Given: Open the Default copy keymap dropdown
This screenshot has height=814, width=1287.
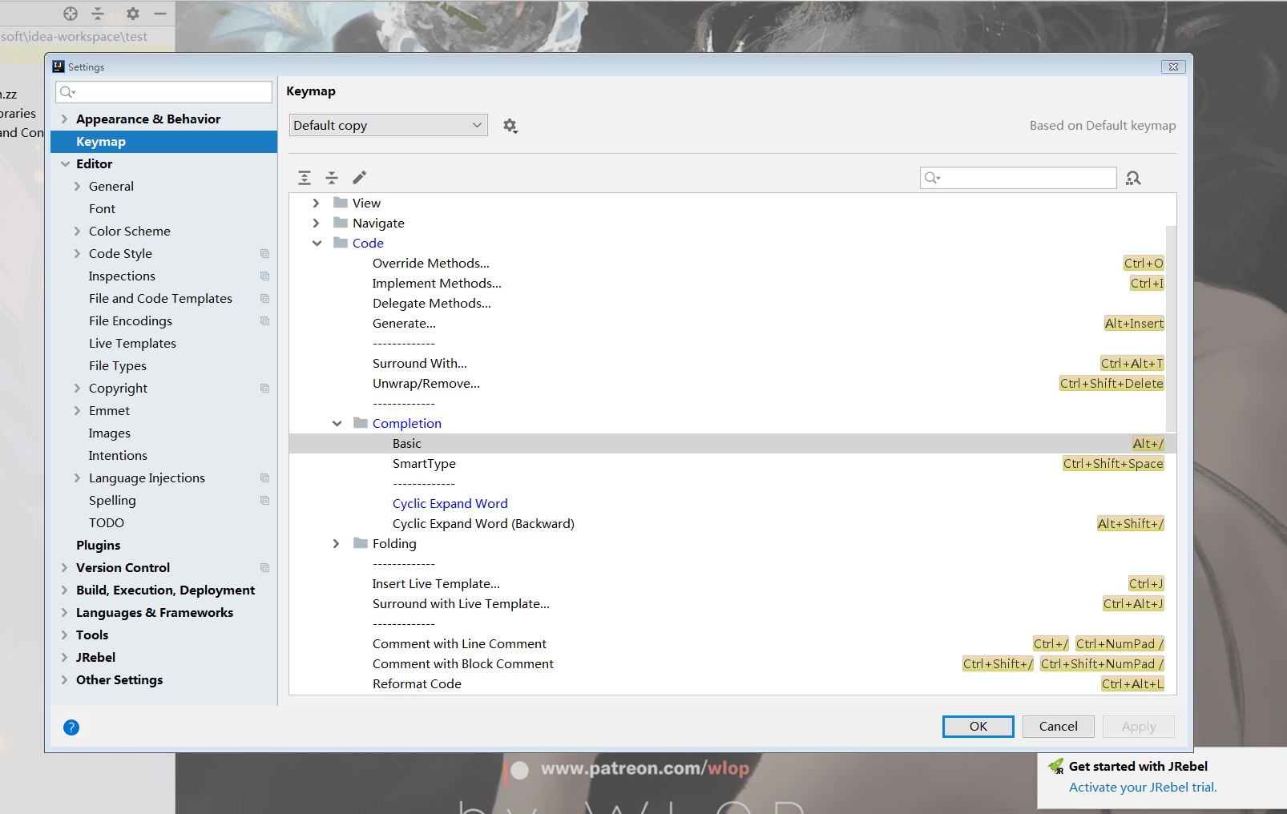Looking at the screenshot, I should coord(389,125).
